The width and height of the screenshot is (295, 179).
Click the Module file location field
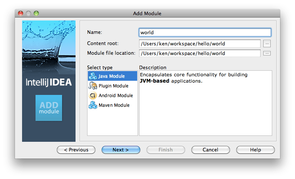pyautogui.click(x=200, y=53)
